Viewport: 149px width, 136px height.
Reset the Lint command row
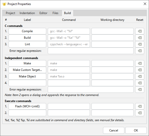point(140,44)
